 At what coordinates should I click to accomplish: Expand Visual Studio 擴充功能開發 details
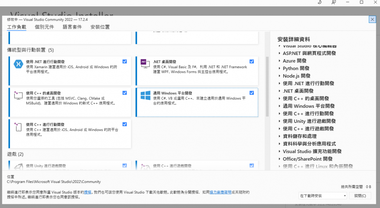(x=279, y=151)
